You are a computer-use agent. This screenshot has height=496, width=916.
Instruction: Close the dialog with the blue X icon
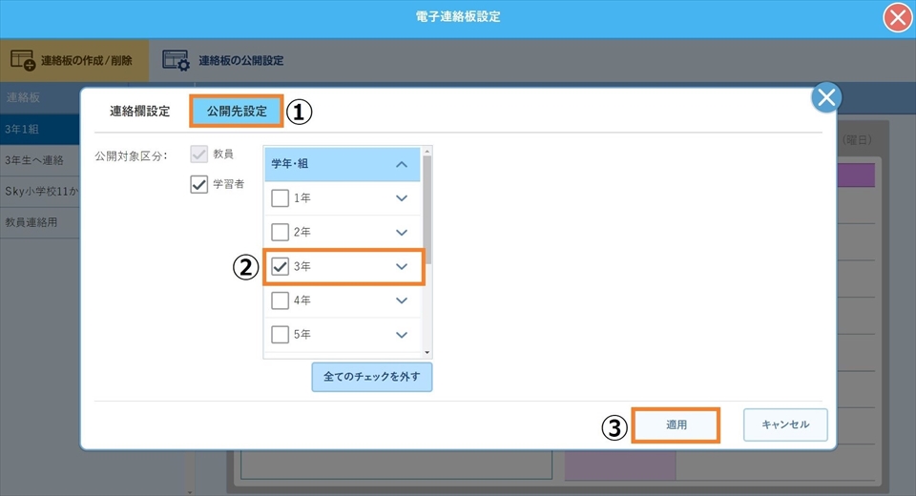pos(826,97)
